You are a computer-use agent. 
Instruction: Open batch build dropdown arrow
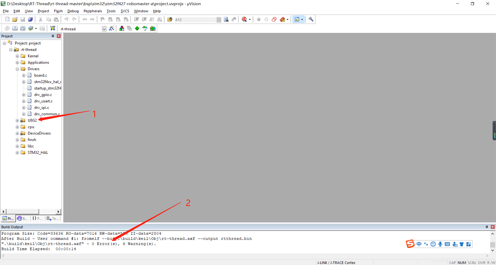[36, 29]
